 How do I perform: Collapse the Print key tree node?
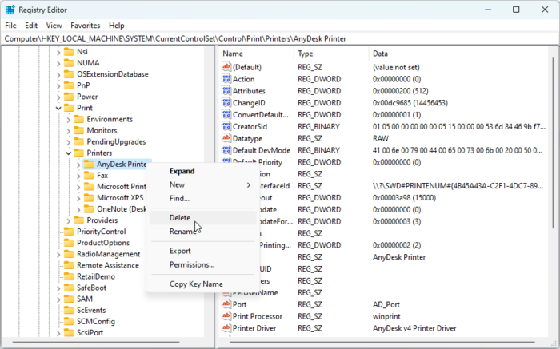pos(58,108)
